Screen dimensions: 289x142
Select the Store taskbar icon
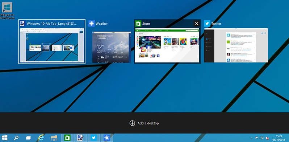tap(67, 138)
